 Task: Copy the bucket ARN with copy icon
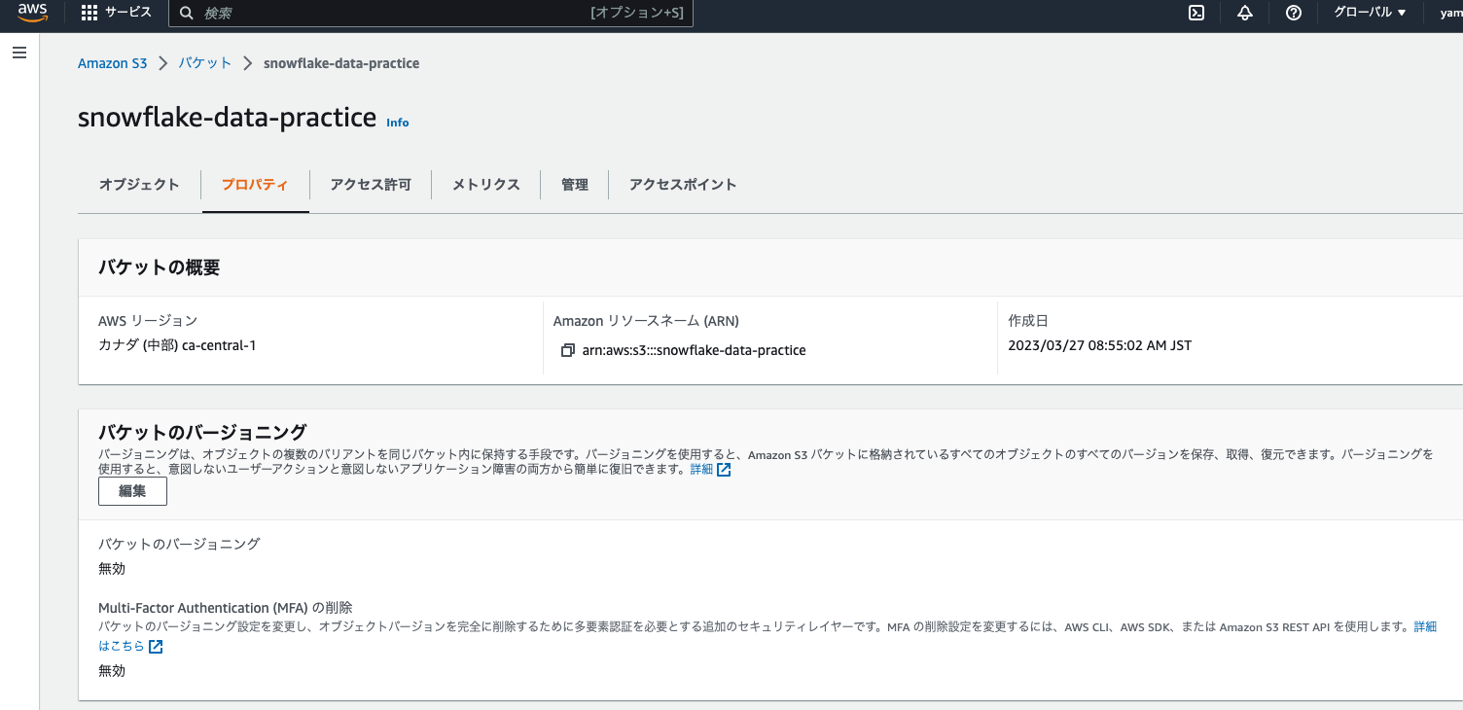tap(568, 350)
